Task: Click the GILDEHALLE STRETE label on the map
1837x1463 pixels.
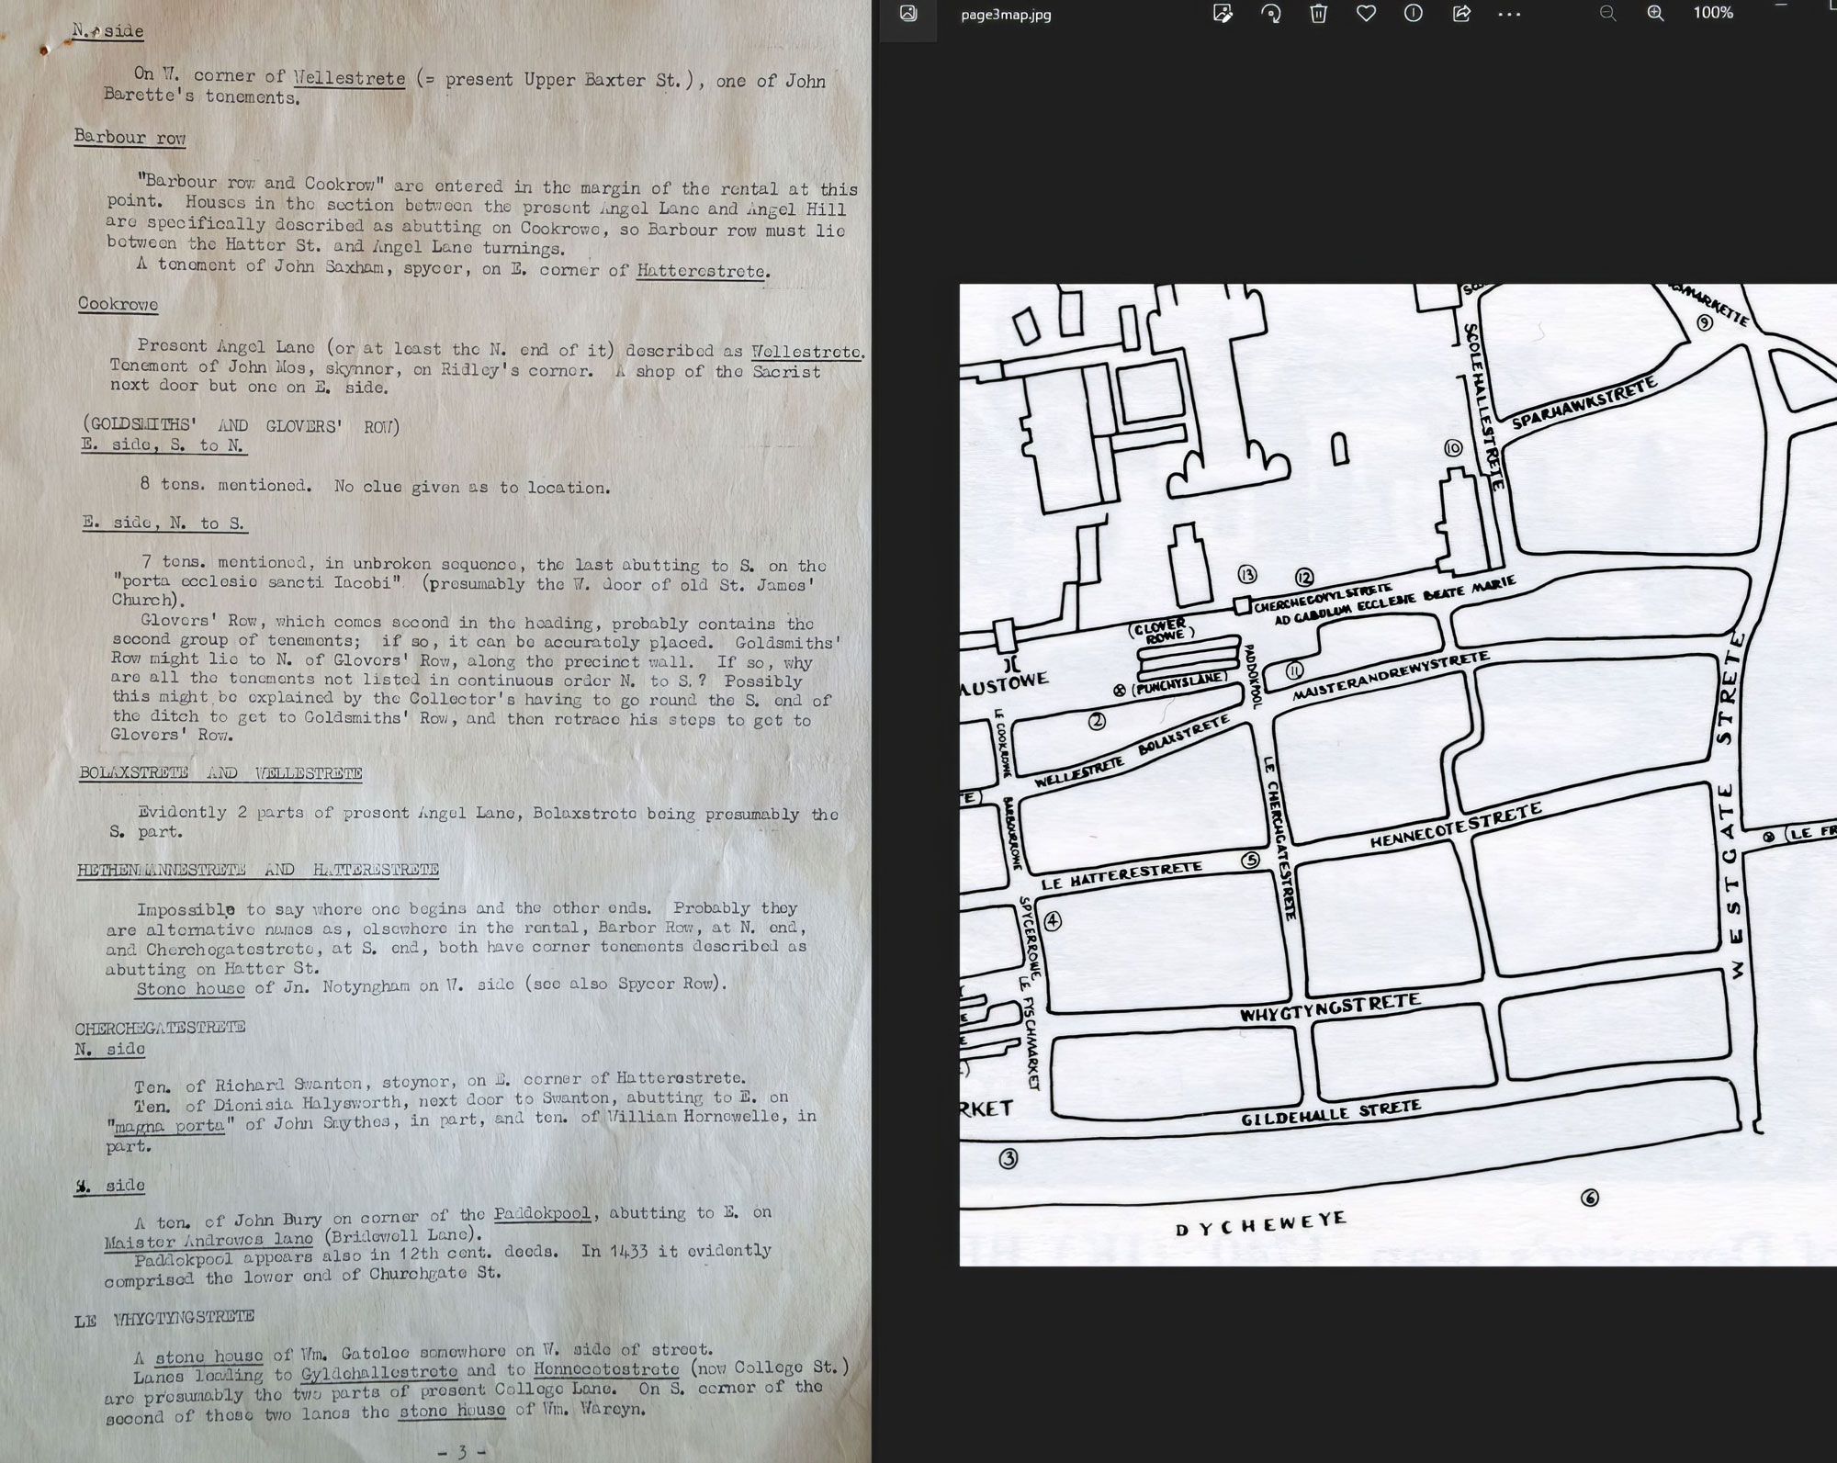Action: [x=1331, y=1114]
